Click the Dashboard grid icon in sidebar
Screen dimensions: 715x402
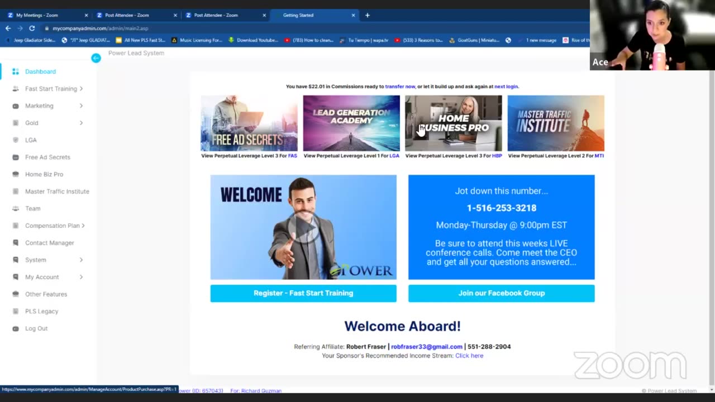(16, 71)
